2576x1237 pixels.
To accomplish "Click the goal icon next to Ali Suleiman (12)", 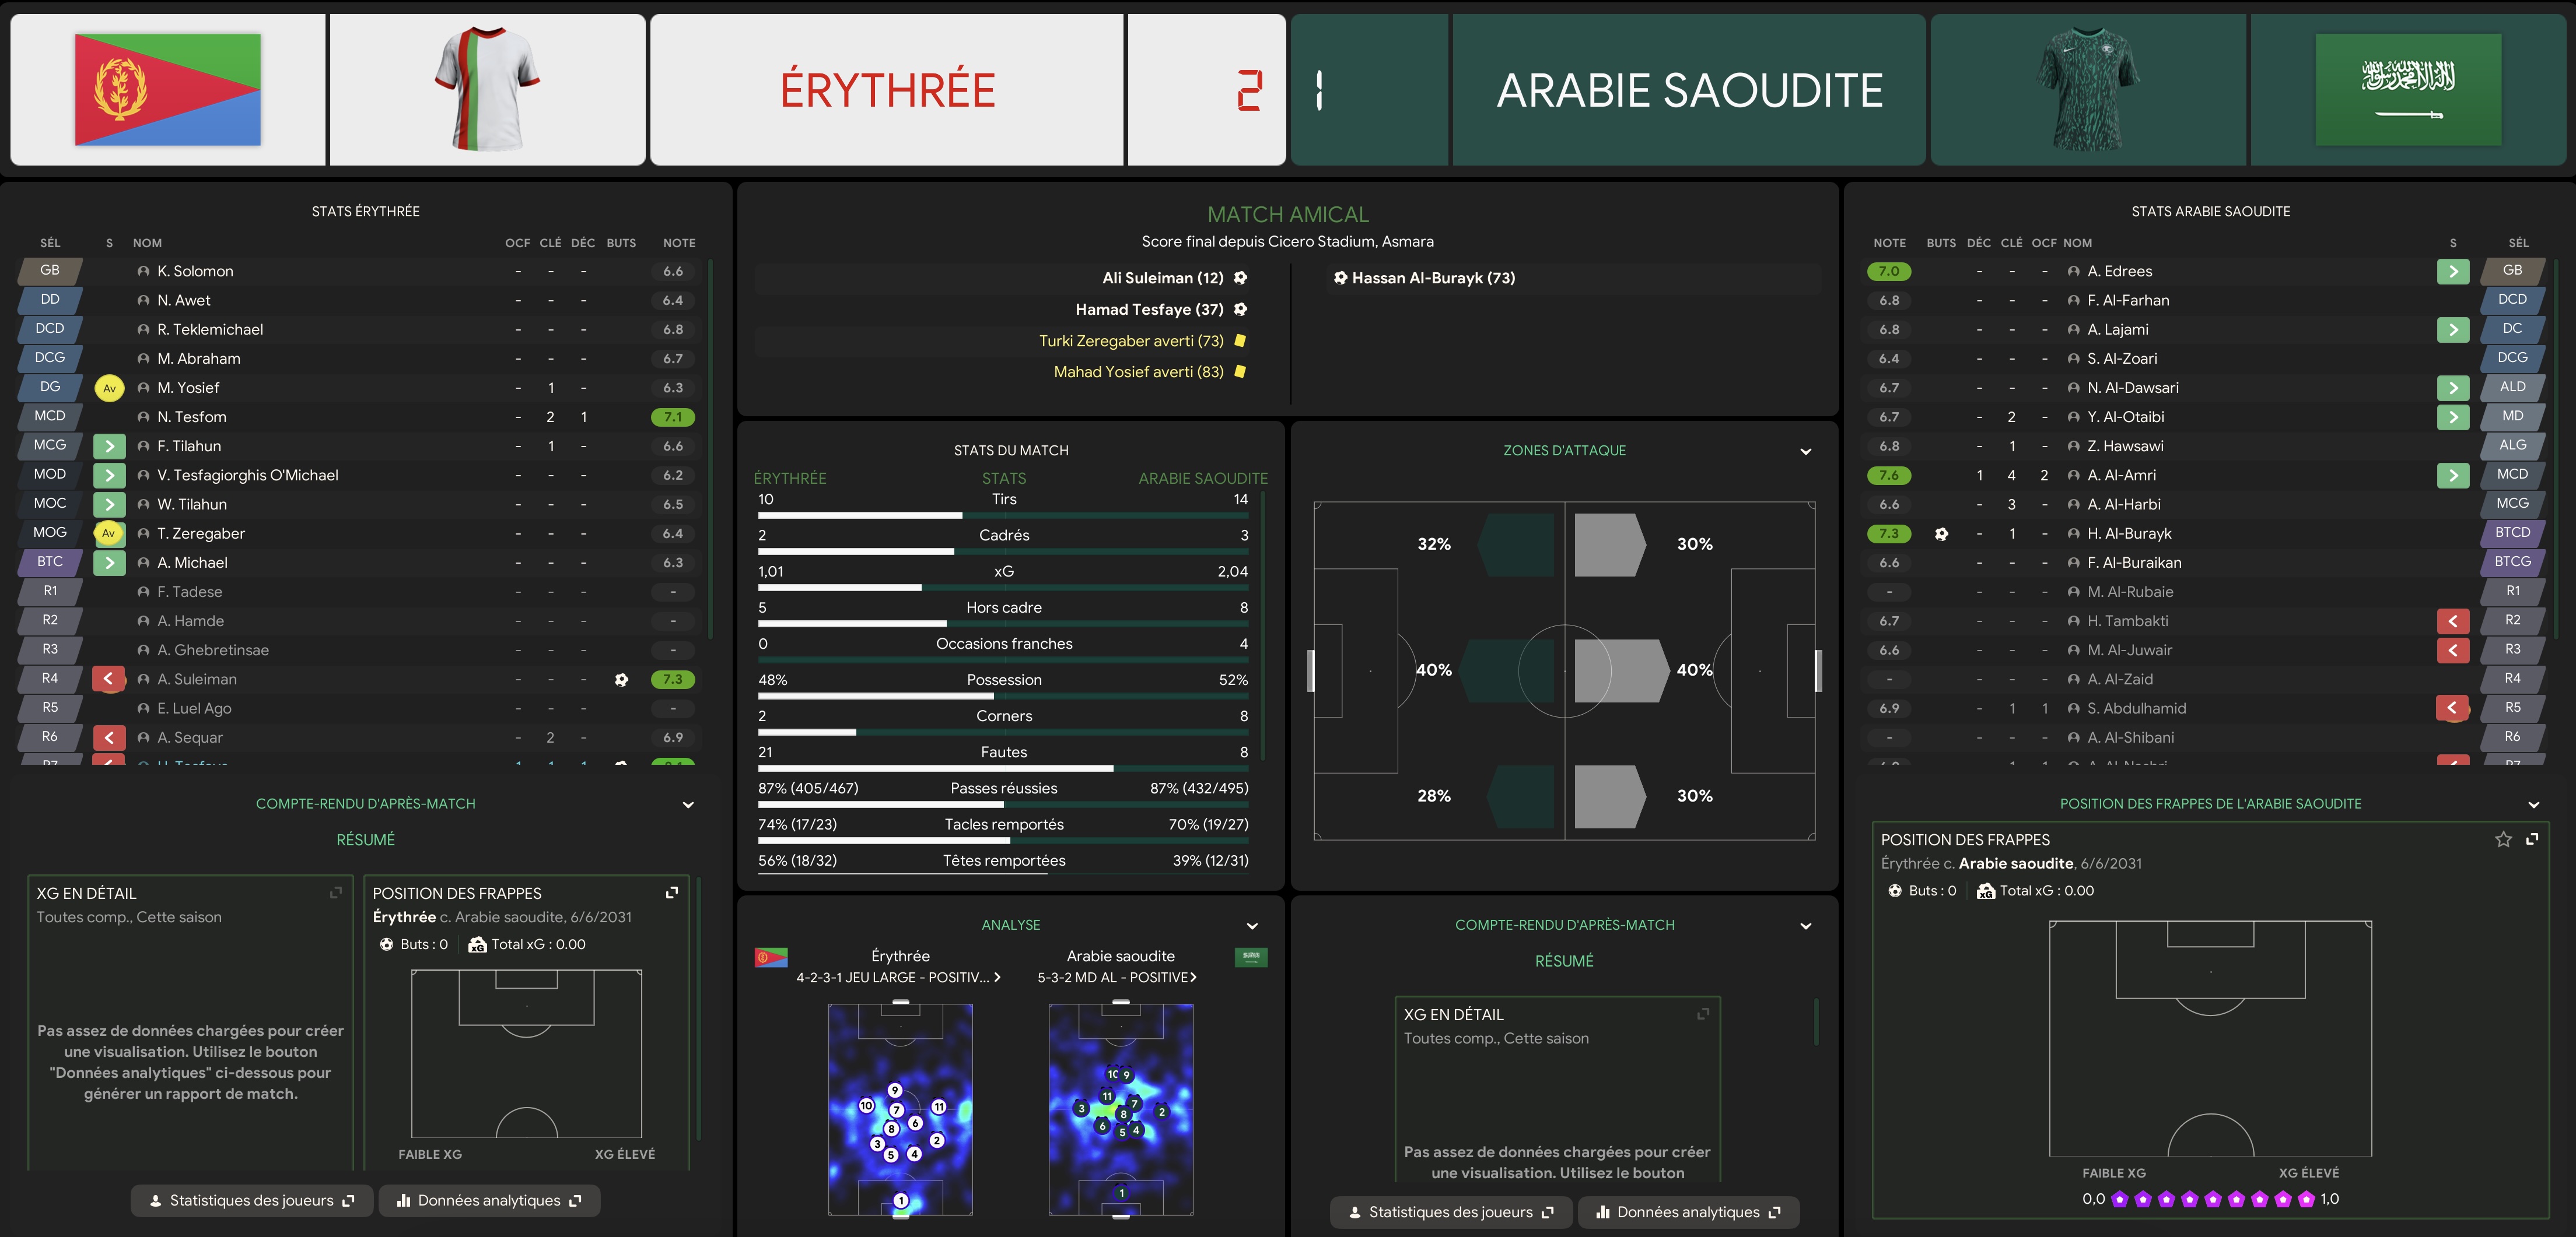I will pos(1240,278).
